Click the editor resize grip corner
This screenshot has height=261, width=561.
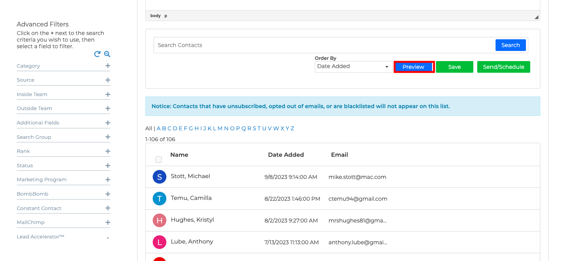click(536, 17)
